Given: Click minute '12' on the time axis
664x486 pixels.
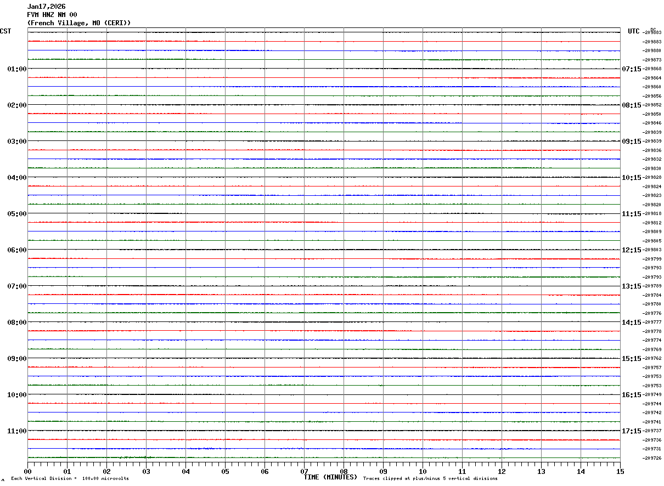Looking at the screenshot, I should click(x=502, y=471).
